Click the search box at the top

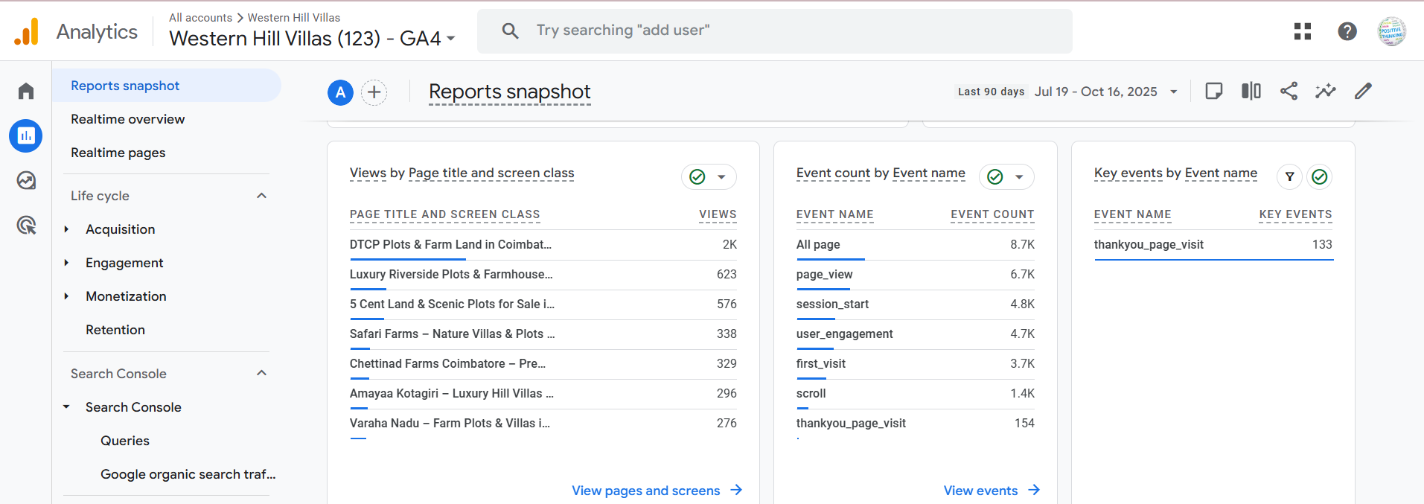coord(774,31)
